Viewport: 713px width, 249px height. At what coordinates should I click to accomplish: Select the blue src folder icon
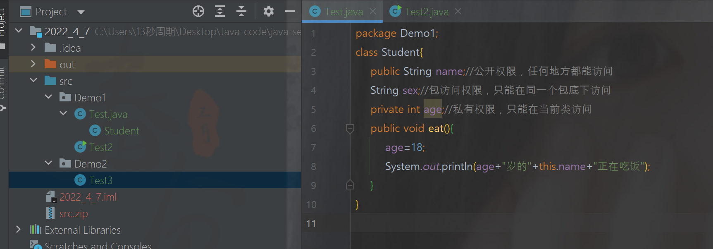(50, 81)
